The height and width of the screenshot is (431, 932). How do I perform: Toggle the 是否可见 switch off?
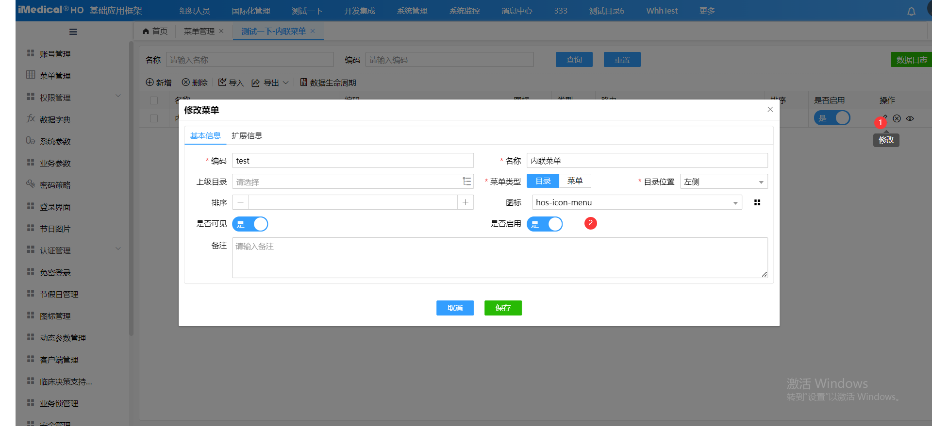coord(250,224)
